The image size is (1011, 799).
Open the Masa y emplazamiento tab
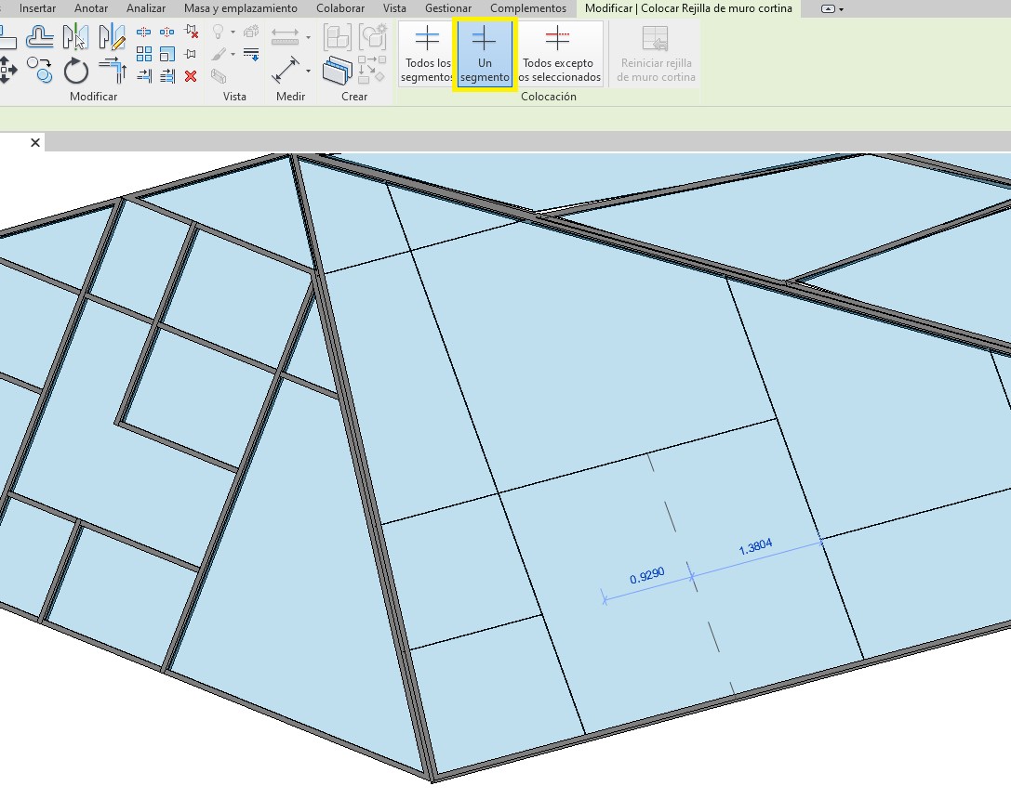[x=241, y=8]
